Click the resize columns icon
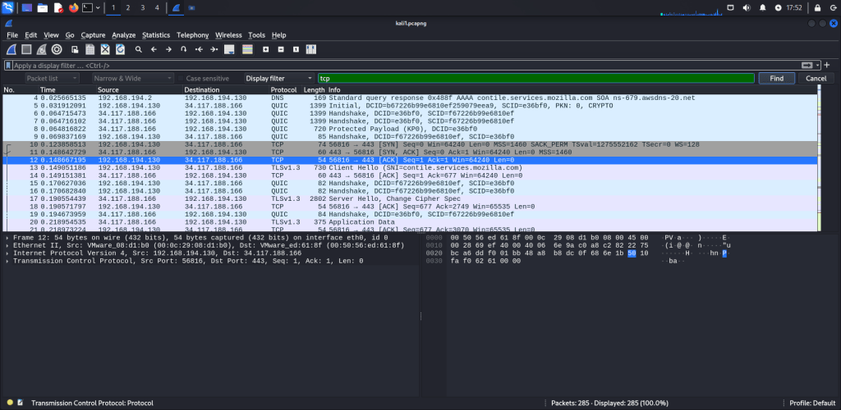 pyautogui.click(x=313, y=49)
